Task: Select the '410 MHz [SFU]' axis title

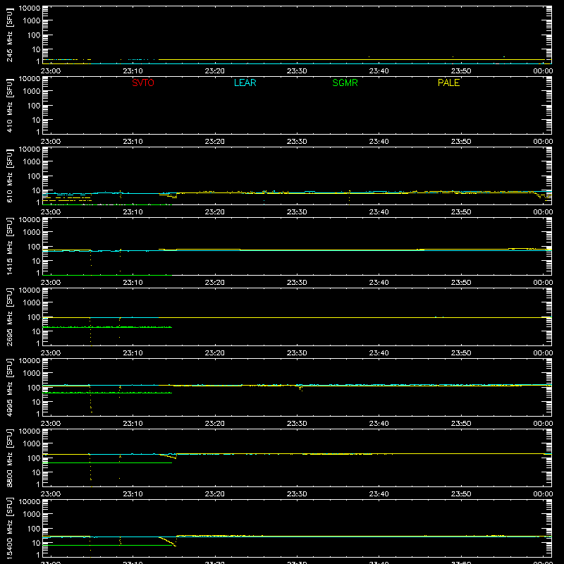Action: [9, 105]
